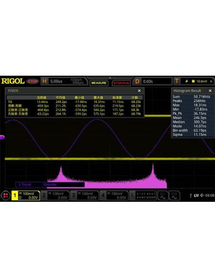Screen dimensions: 215x278
Task: Adjust the 10.0mV trigger level
Action: [202, 81]
